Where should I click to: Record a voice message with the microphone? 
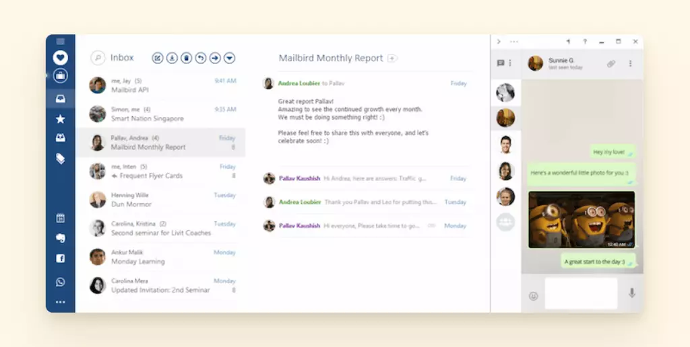pyautogui.click(x=631, y=293)
